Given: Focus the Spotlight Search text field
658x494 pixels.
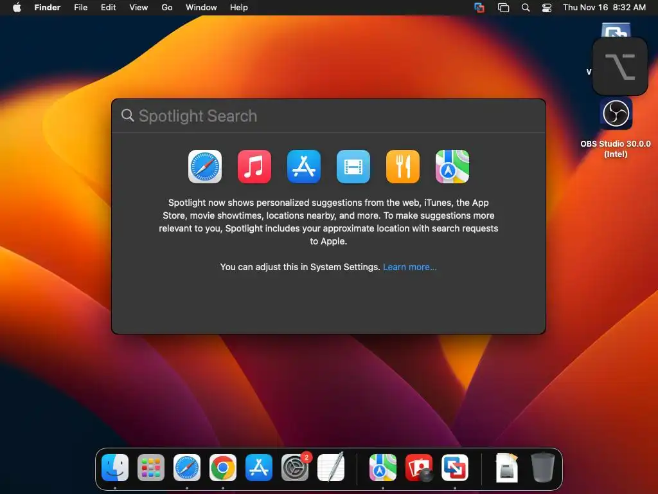Looking at the screenshot, I should click(328, 116).
